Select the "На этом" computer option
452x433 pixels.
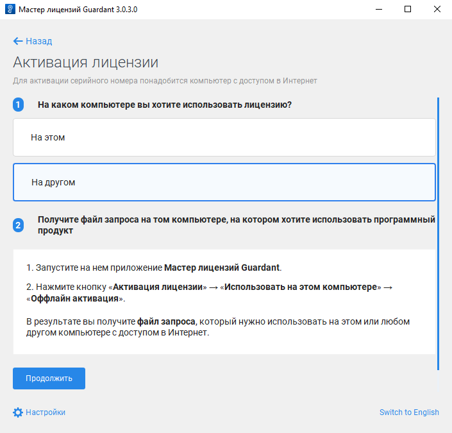224,137
